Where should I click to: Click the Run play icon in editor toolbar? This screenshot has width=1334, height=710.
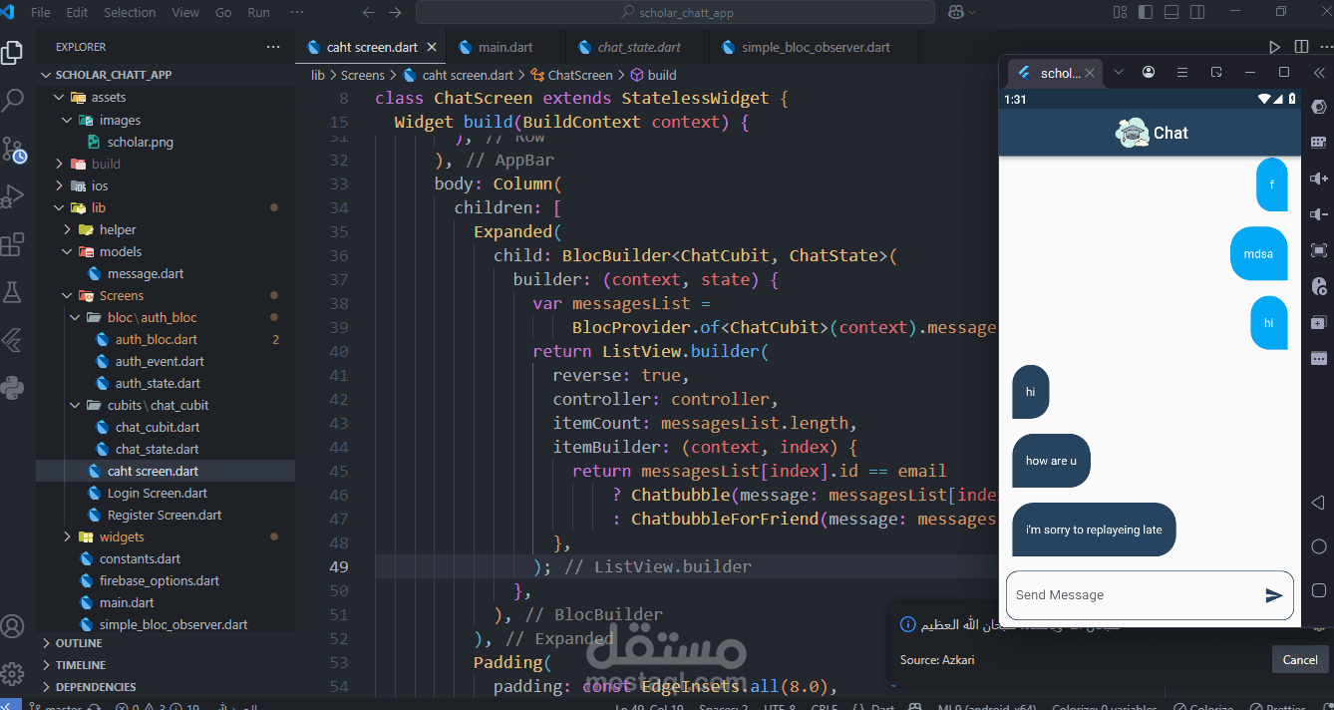[1274, 47]
